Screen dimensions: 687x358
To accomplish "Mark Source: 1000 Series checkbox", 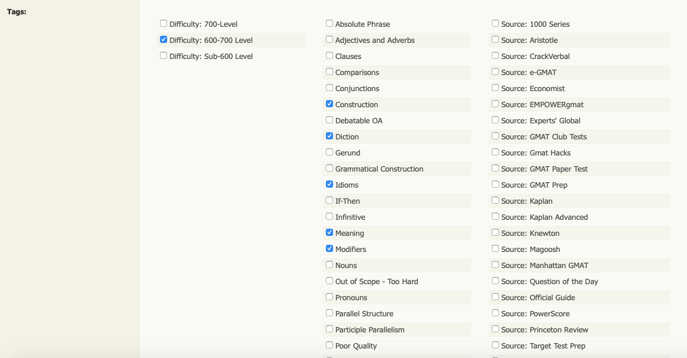I will [x=495, y=24].
